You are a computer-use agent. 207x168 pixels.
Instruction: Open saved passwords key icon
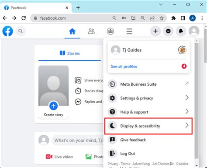[x=124, y=18]
